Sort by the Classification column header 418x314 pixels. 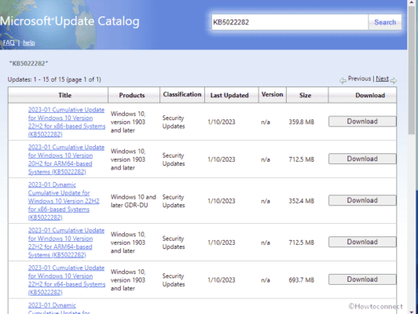[x=182, y=94]
